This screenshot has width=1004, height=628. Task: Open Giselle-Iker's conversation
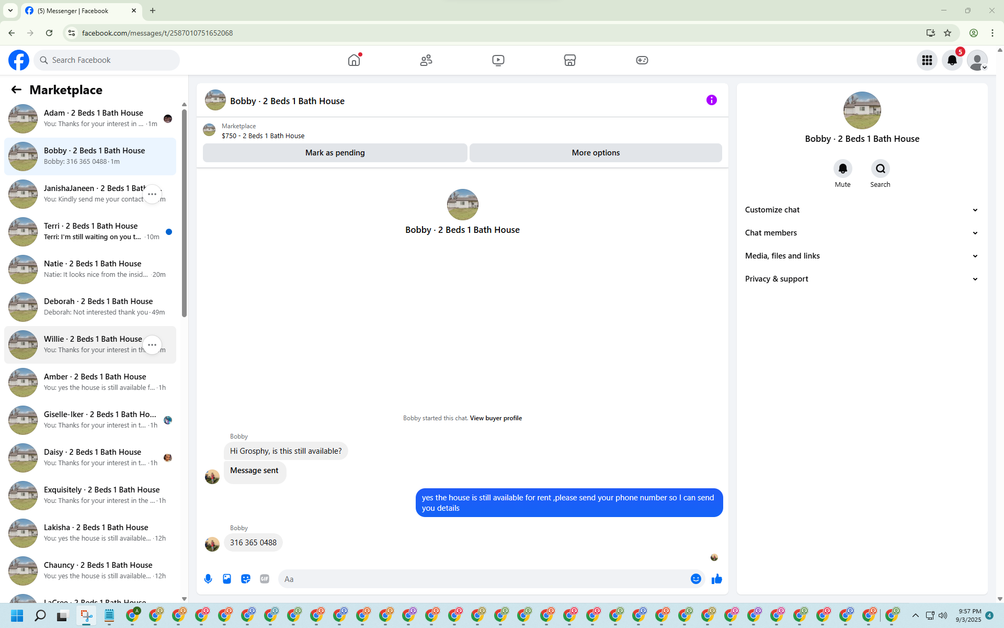(x=90, y=420)
